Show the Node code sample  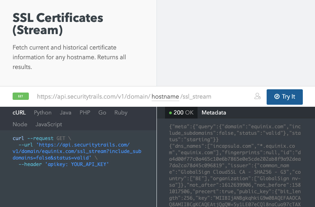pyautogui.click(x=20, y=124)
